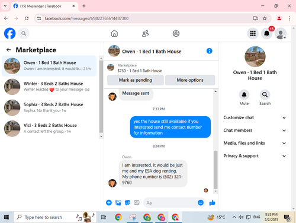
Task: Go to the Home feed icon
Action: click(x=114, y=33)
